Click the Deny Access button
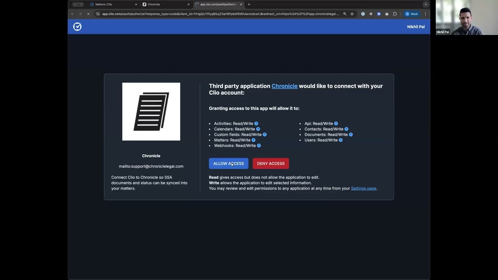498x280 pixels. pyautogui.click(x=271, y=163)
